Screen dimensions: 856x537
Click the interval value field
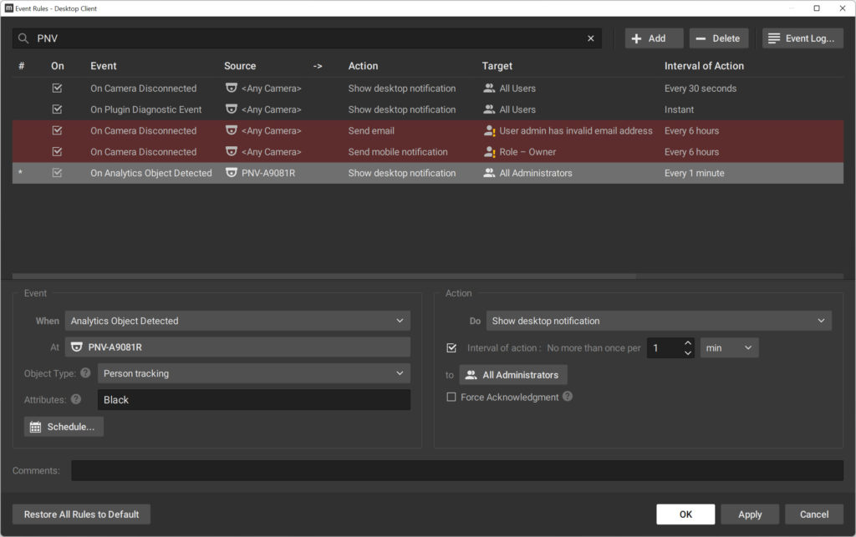point(664,347)
